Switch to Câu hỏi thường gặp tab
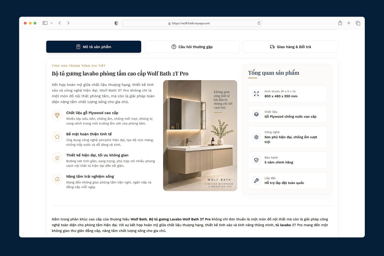 point(192,47)
